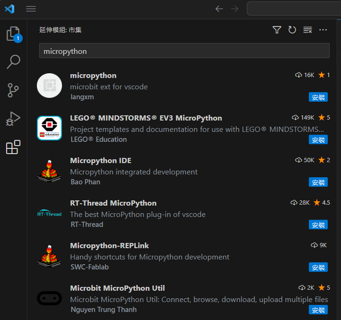This screenshot has width=341, height=320.
Task: Click the LEGO Education extension logo
Action: coord(49,128)
